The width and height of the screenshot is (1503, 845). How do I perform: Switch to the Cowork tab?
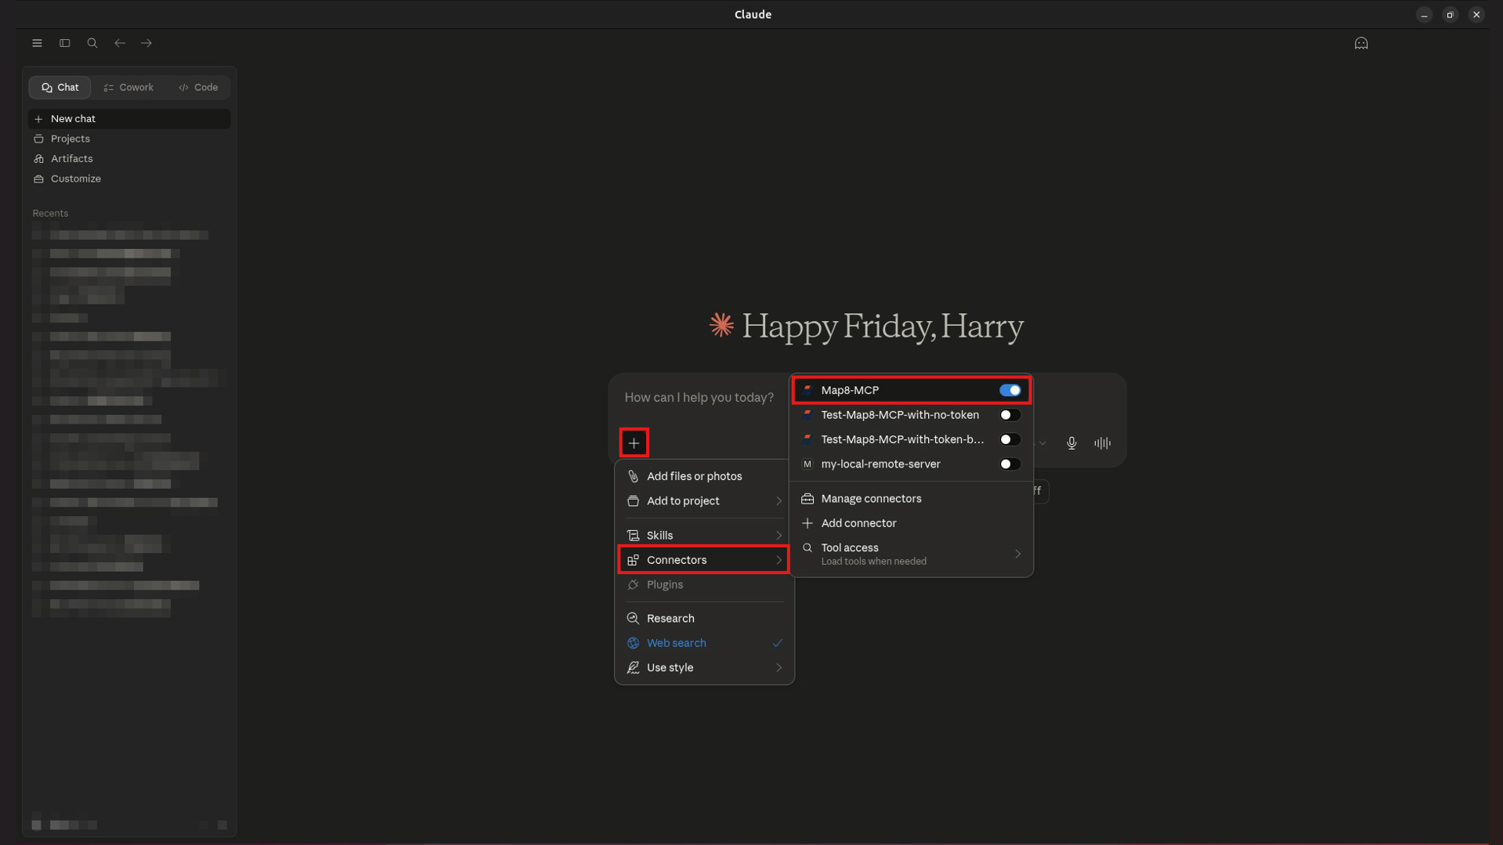128,88
